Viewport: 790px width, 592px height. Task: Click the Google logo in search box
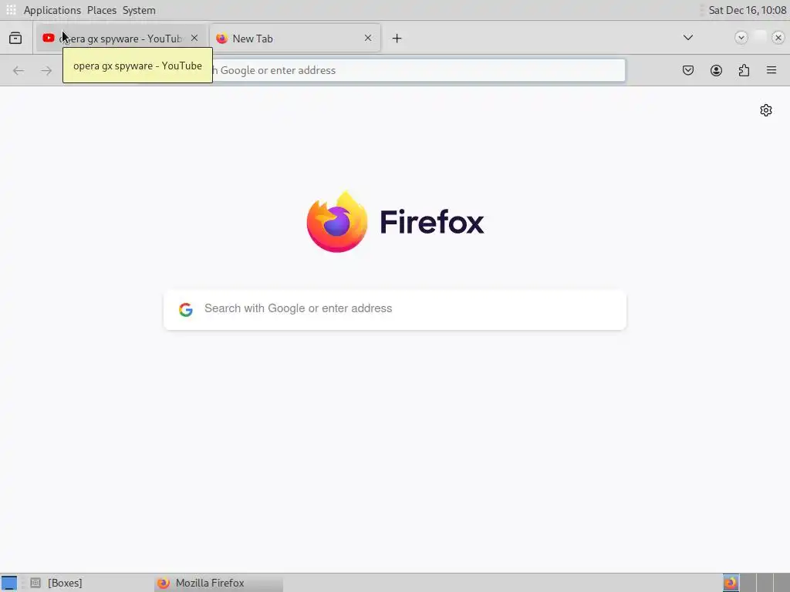pyautogui.click(x=186, y=310)
